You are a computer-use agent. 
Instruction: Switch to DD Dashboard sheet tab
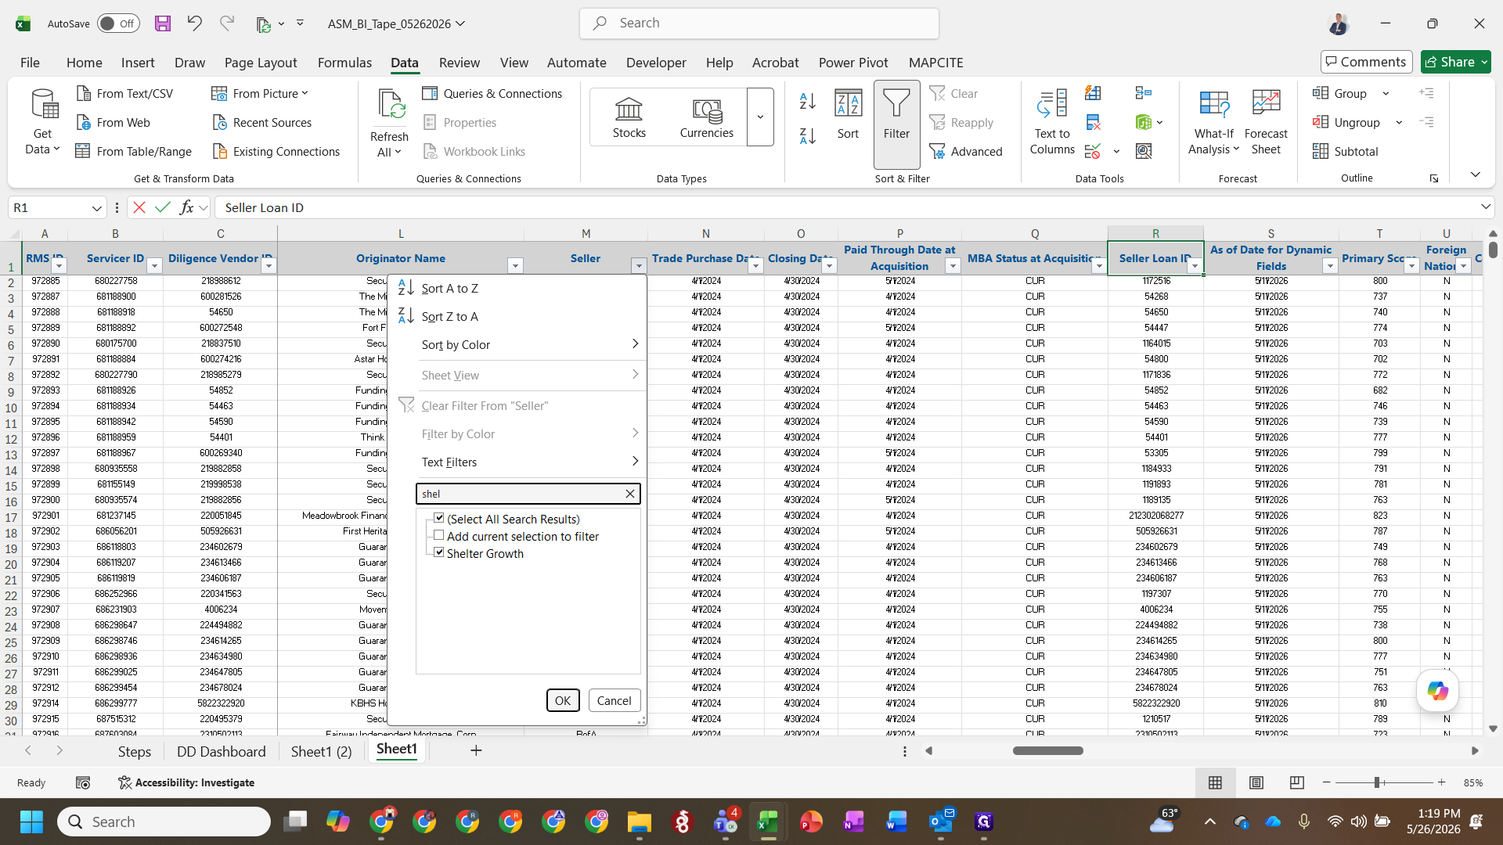[x=222, y=751]
